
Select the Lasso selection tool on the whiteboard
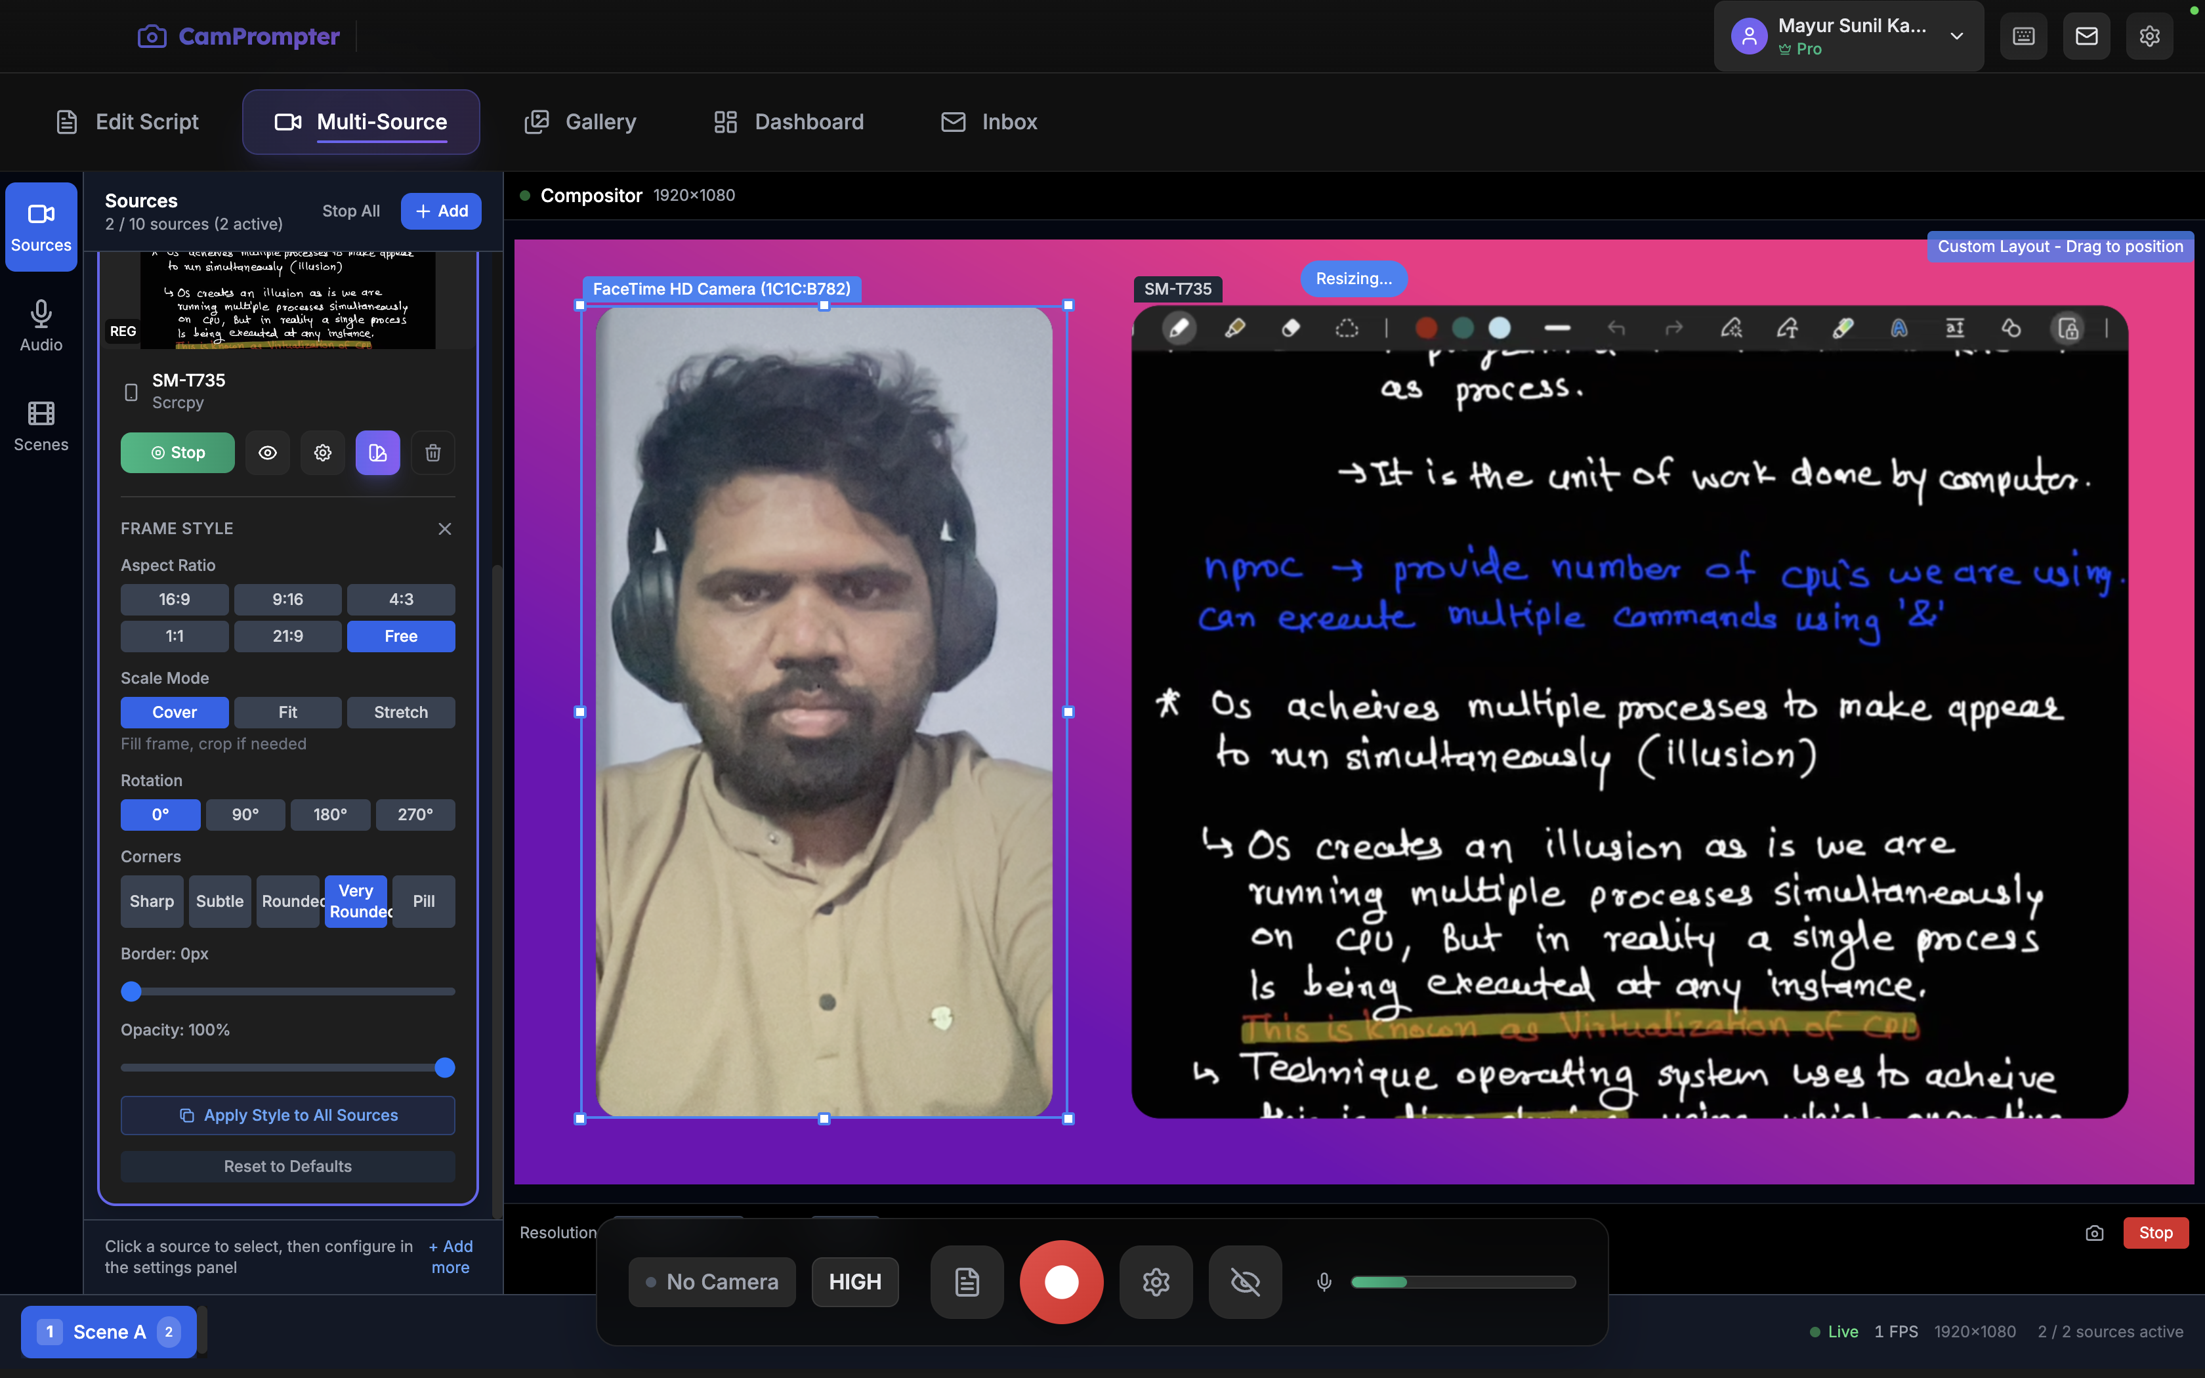pos(1347,328)
